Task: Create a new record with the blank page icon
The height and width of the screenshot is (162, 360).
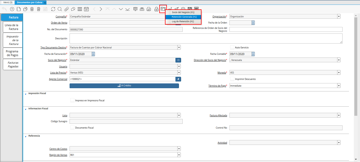Action: [19, 9]
